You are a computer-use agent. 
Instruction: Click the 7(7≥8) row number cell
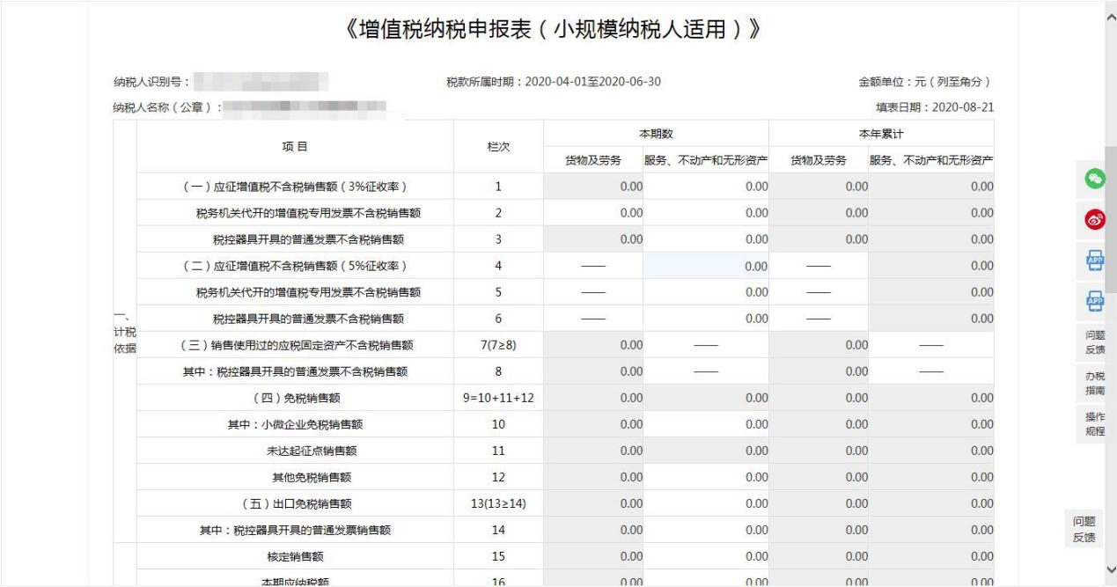point(498,345)
